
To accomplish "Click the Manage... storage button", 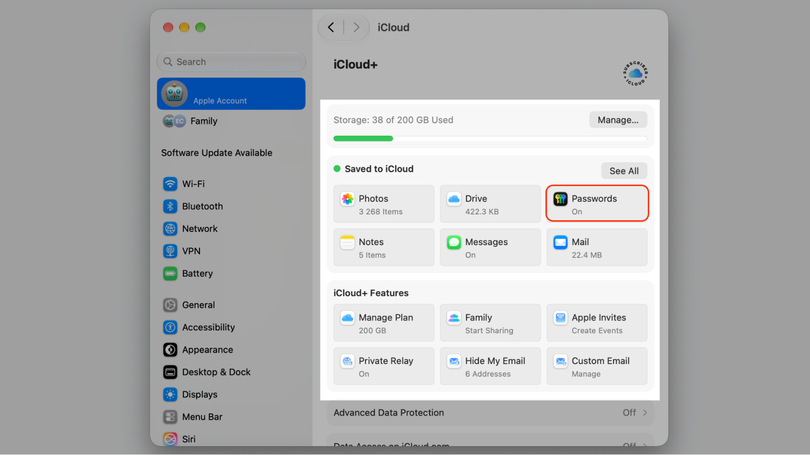I will click(x=618, y=120).
